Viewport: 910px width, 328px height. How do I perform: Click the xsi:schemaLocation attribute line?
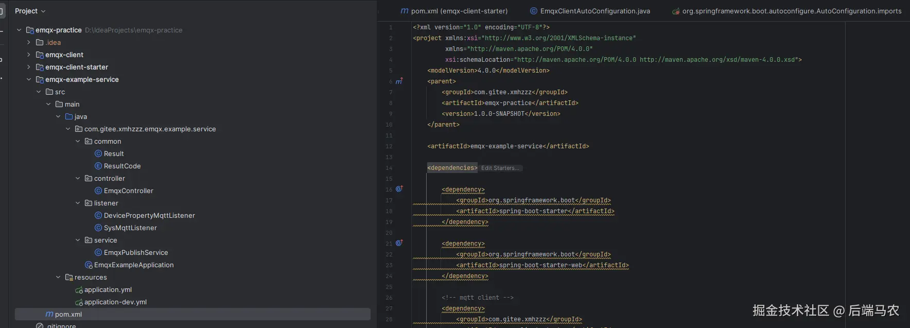tap(623, 60)
